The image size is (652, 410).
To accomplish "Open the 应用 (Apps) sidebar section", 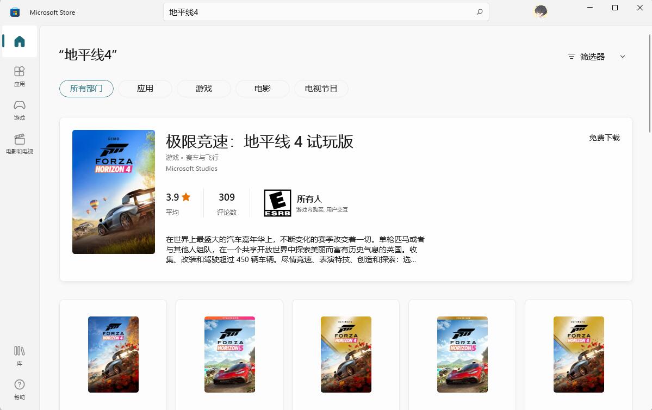I will pyautogui.click(x=20, y=76).
